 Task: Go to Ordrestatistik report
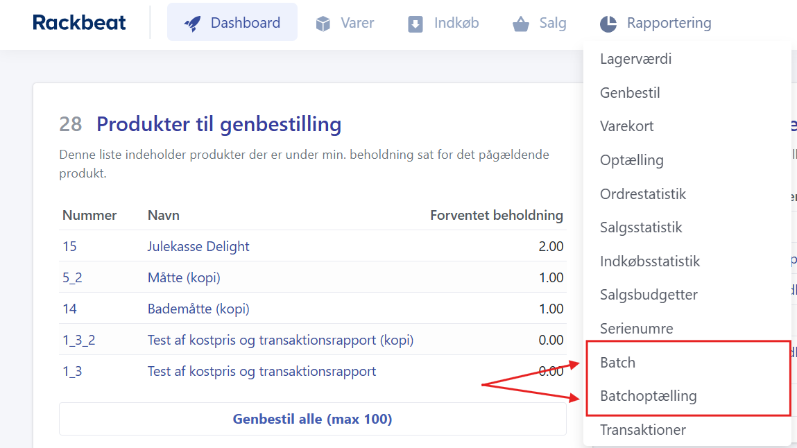(x=642, y=194)
